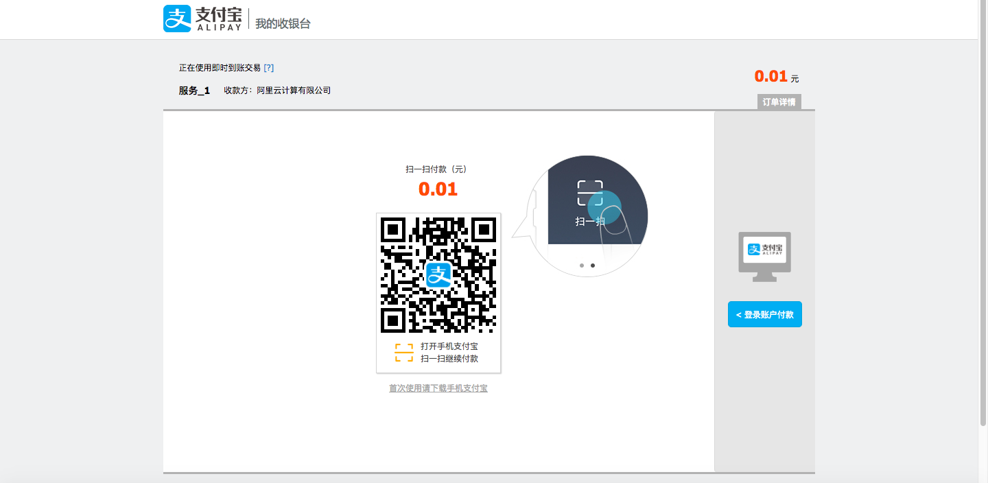Open the 订单详情 order details tab
This screenshot has height=483, width=988.
(x=779, y=102)
